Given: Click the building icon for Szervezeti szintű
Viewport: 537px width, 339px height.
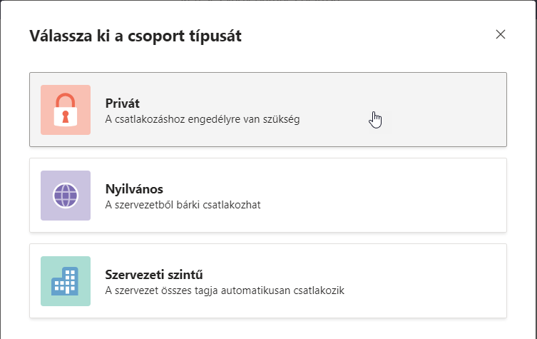Looking at the screenshot, I should 66,282.
